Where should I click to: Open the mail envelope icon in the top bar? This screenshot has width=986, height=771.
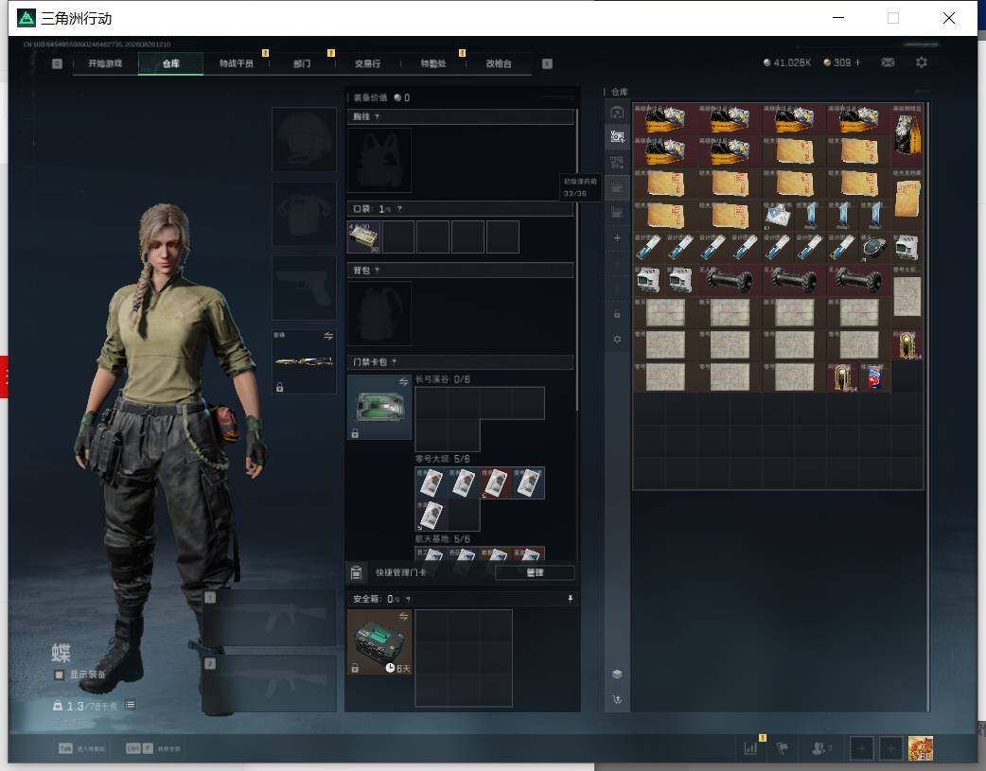point(888,62)
